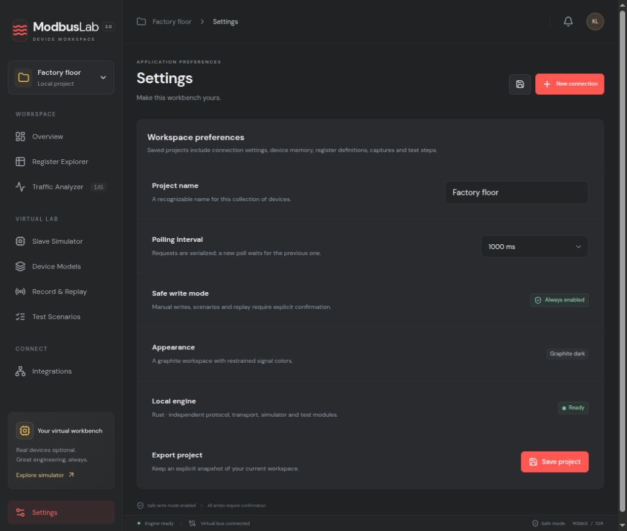Click the Integrations network icon
This screenshot has height=531, width=627.
click(x=20, y=371)
